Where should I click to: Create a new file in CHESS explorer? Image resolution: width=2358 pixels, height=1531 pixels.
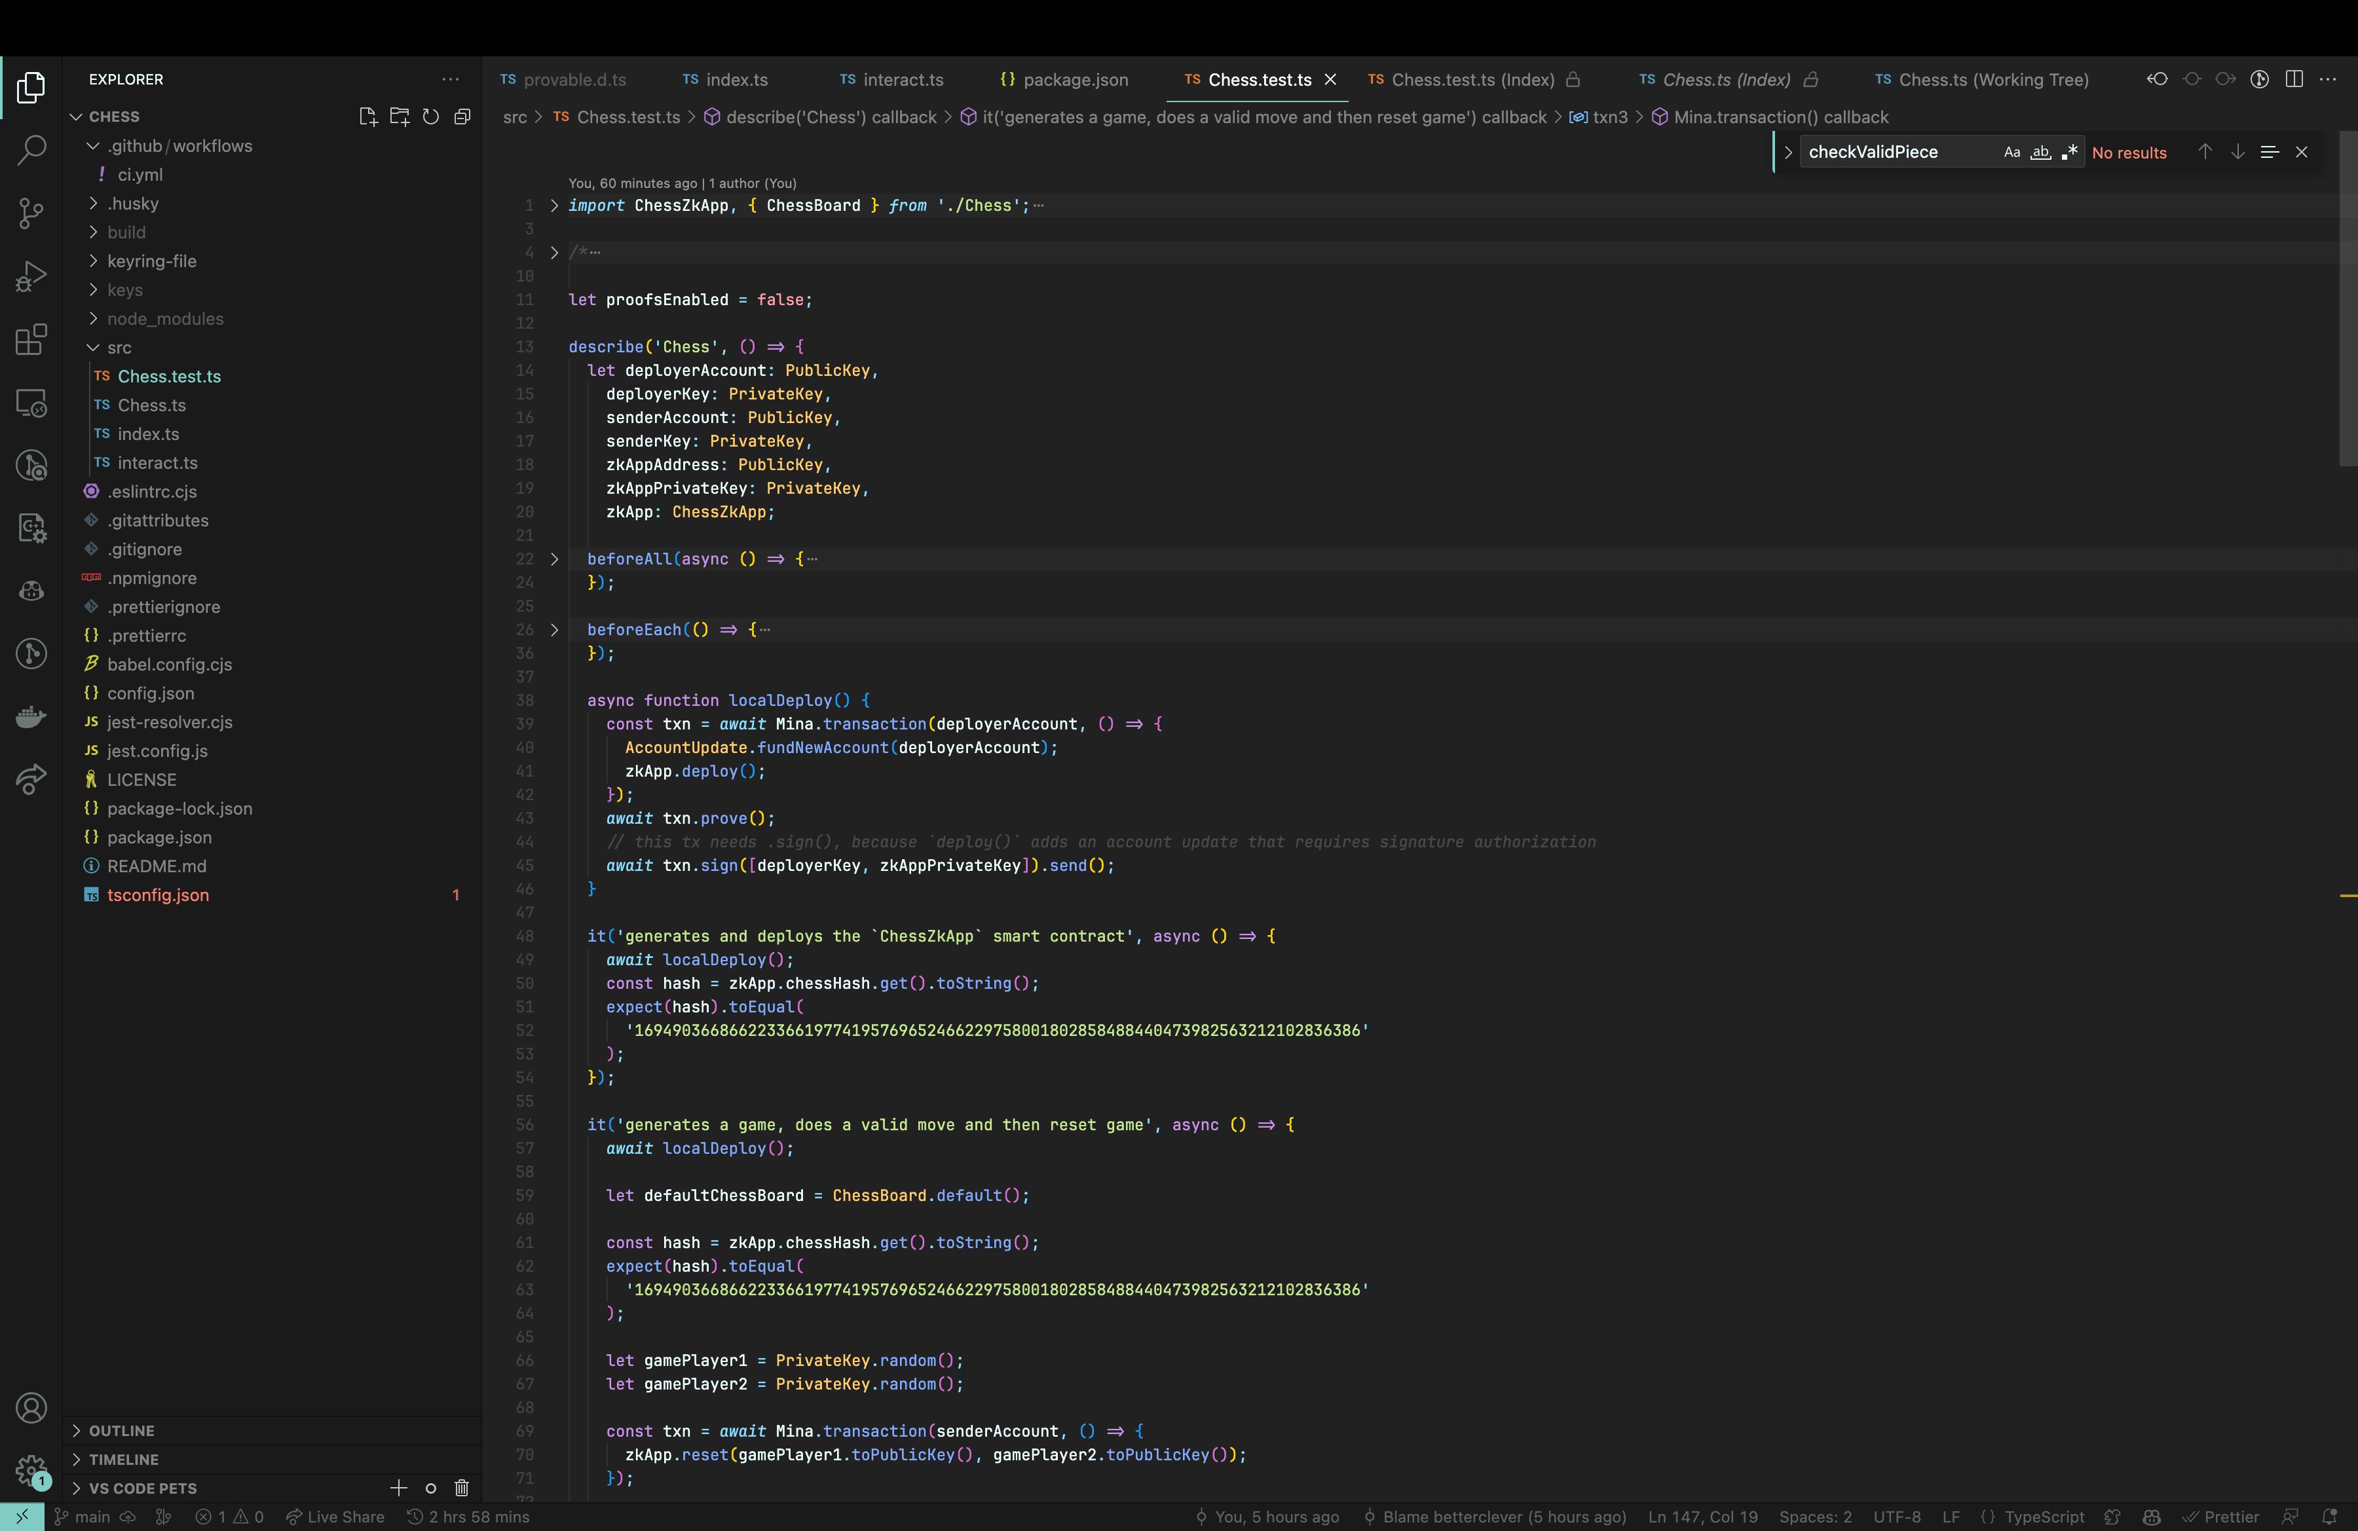367,117
